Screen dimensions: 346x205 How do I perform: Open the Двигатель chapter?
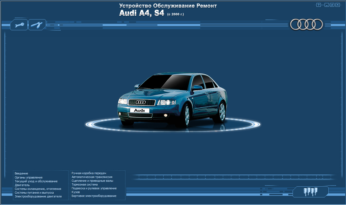coord(22,185)
